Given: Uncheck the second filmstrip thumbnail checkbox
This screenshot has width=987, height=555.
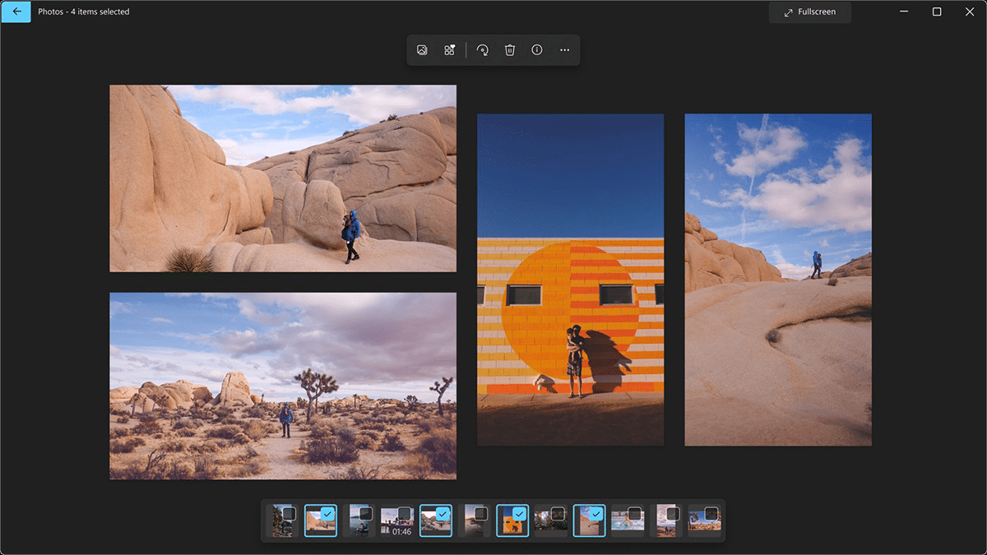Looking at the screenshot, I should tap(327, 513).
